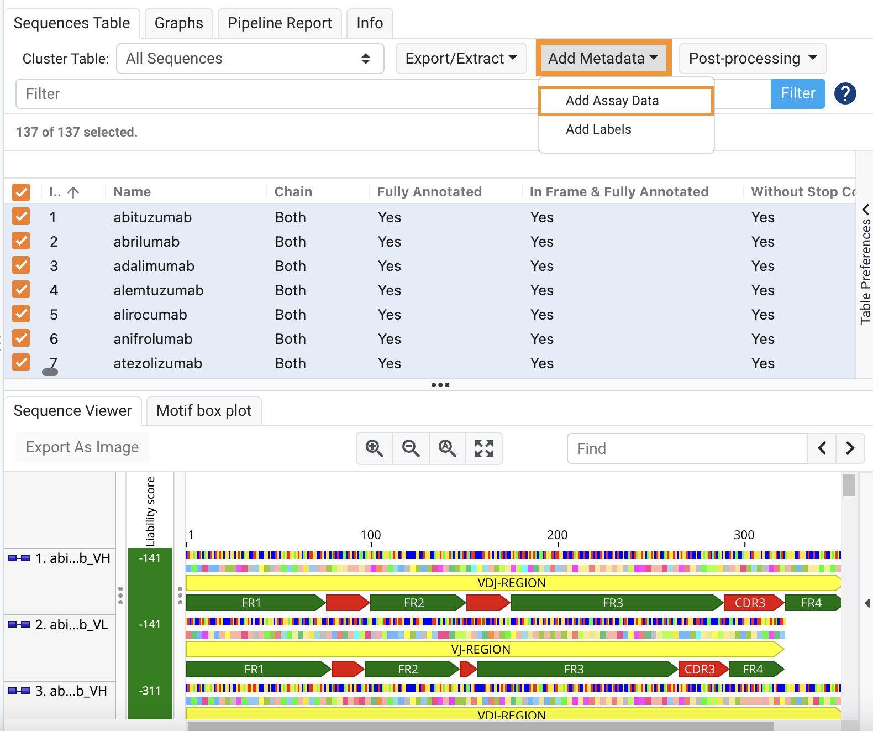Select the adalimumab name cell
The height and width of the screenshot is (731, 873).
(154, 266)
